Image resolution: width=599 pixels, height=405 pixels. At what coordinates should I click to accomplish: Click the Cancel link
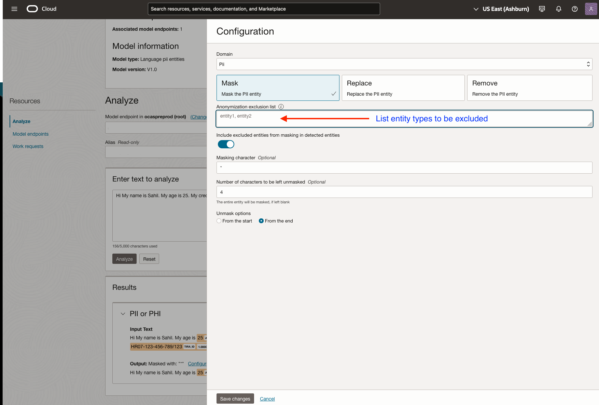click(267, 399)
